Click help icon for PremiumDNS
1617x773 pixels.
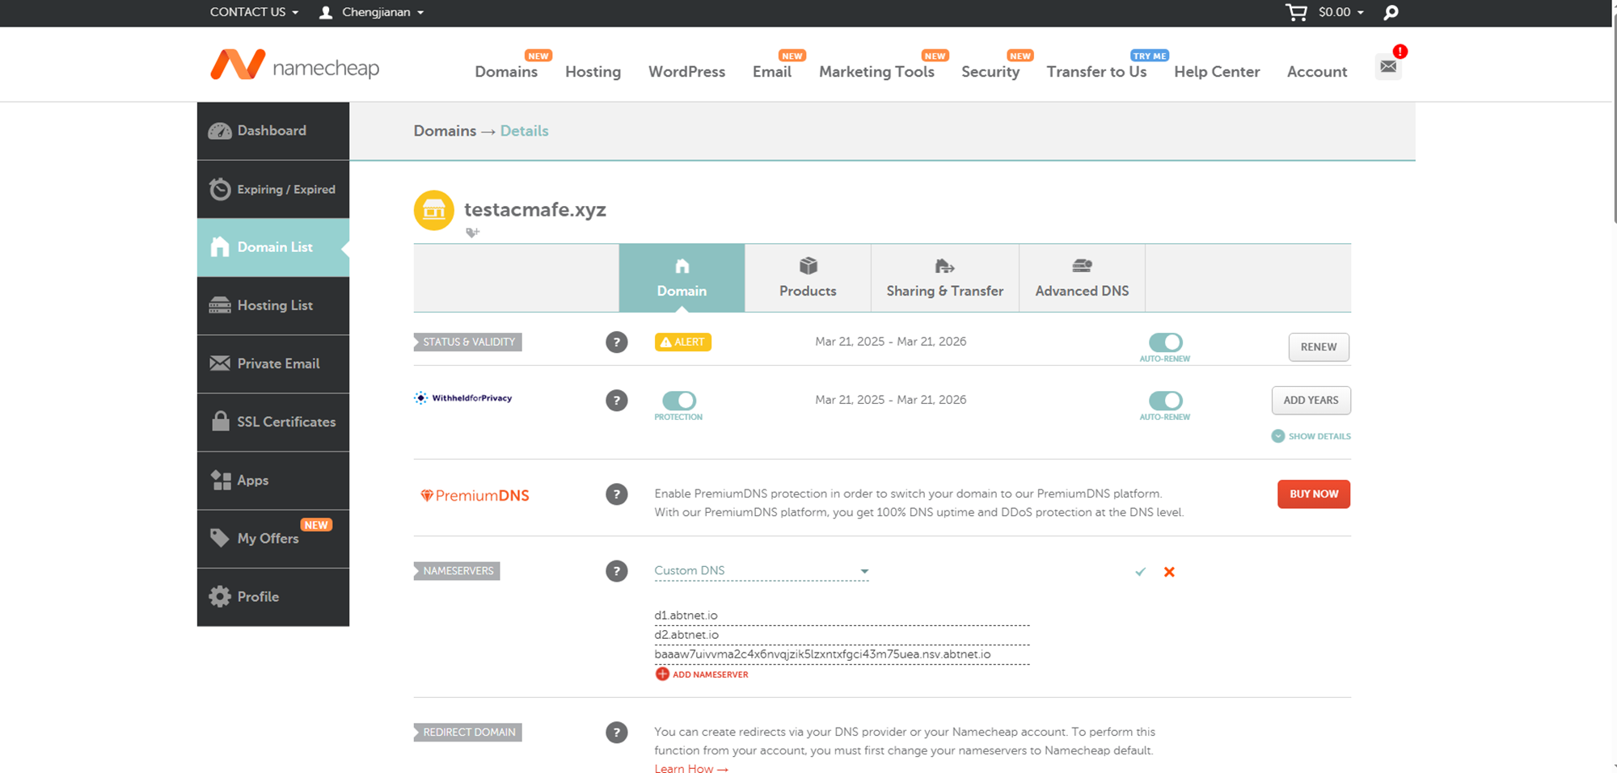pyautogui.click(x=616, y=494)
